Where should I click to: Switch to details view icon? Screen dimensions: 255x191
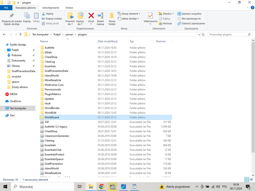[247, 180]
